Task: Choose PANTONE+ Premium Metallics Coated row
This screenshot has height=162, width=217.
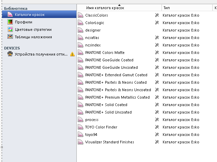Action: (x=147, y=97)
